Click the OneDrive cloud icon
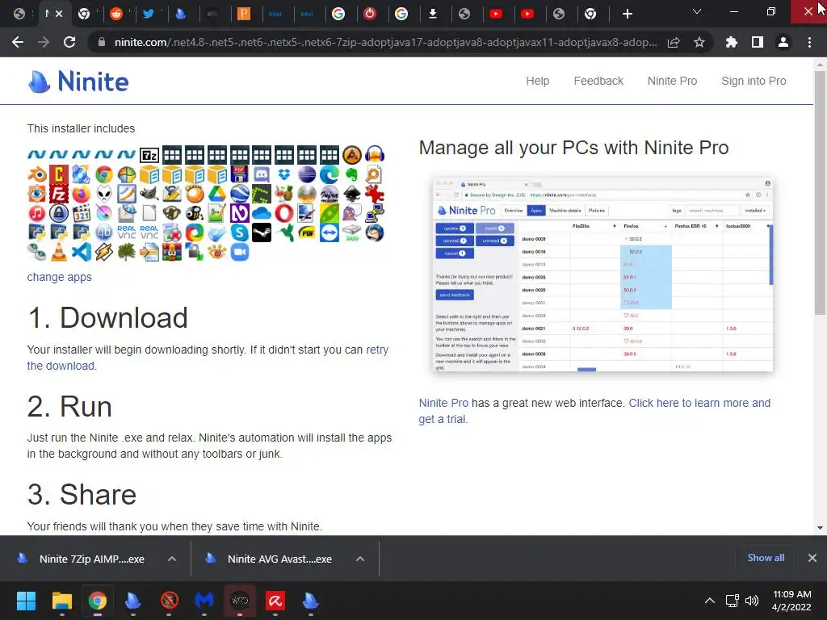827x620 pixels. pos(262,213)
